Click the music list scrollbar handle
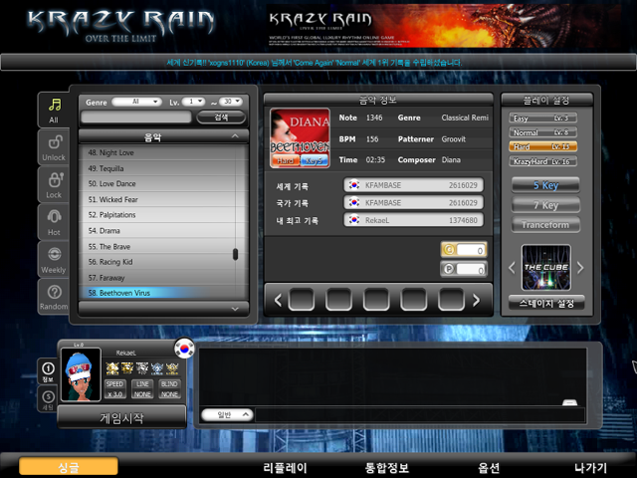 (235, 255)
